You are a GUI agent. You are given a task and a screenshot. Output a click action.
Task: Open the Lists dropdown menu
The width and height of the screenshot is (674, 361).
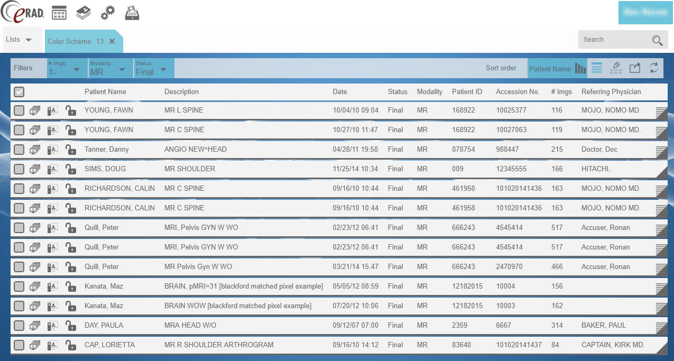point(19,40)
